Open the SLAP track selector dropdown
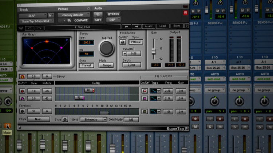Screen dimensions: 273x153 (x=33, y=16)
